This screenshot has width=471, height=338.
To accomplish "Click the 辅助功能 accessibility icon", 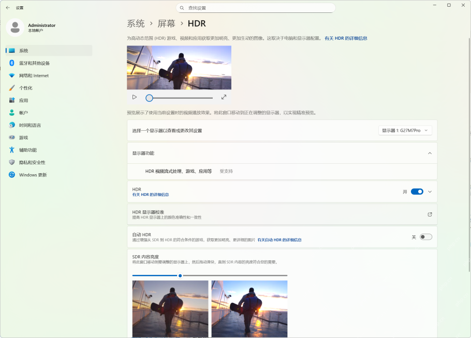I will (x=12, y=150).
